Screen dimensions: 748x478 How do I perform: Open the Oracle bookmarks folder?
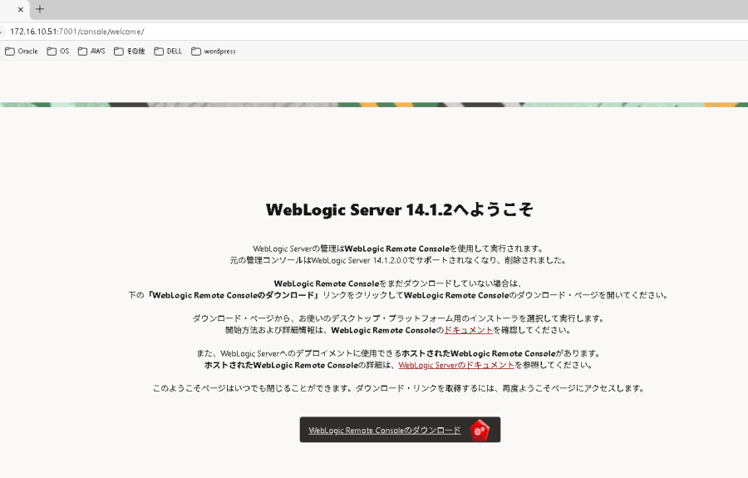(22, 51)
